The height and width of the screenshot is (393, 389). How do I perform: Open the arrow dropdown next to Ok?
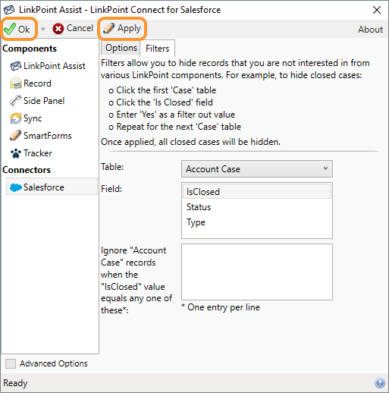tap(43, 29)
